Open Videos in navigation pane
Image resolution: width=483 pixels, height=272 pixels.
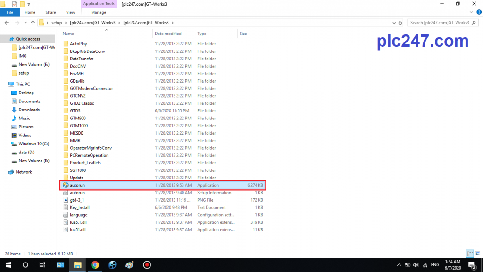(x=25, y=136)
